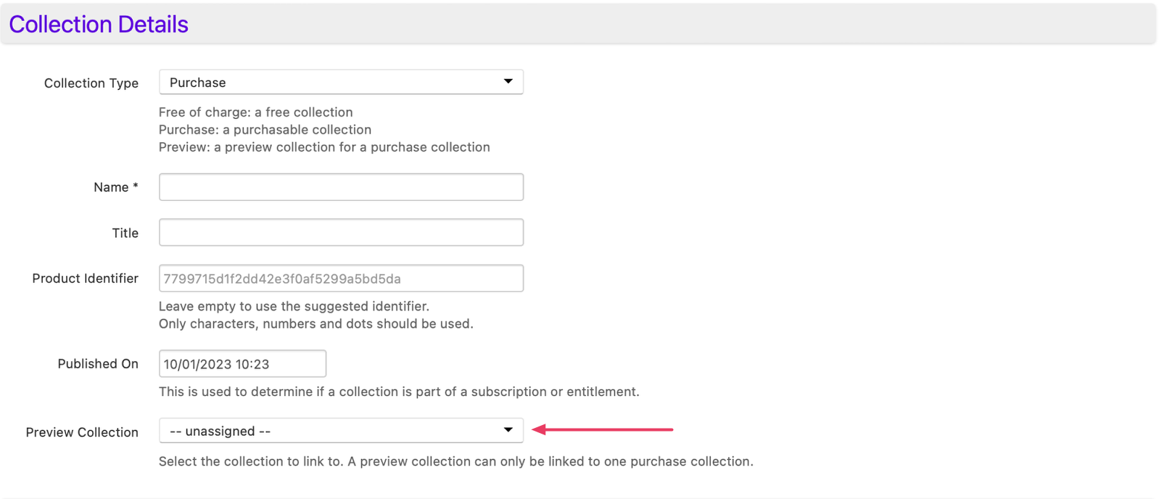
Task: Click the 'Purchase: a purchasable collection' text
Action: click(x=265, y=130)
